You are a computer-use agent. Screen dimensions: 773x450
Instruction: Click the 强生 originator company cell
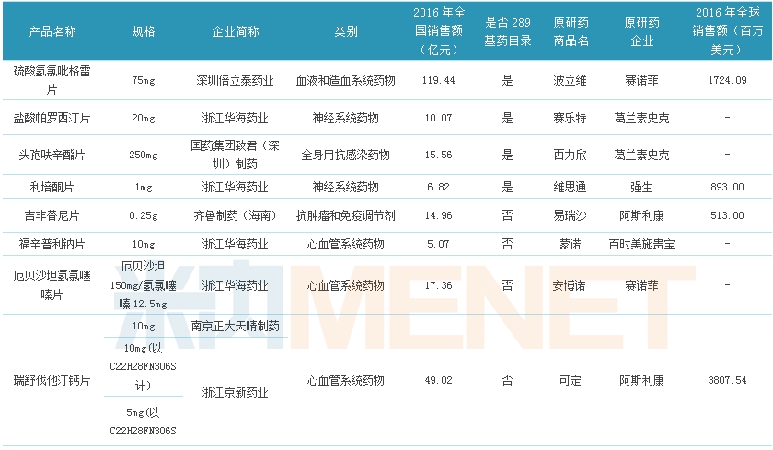coord(641,187)
